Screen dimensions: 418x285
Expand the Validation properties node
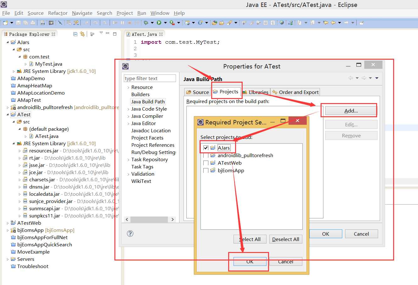coord(128,174)
